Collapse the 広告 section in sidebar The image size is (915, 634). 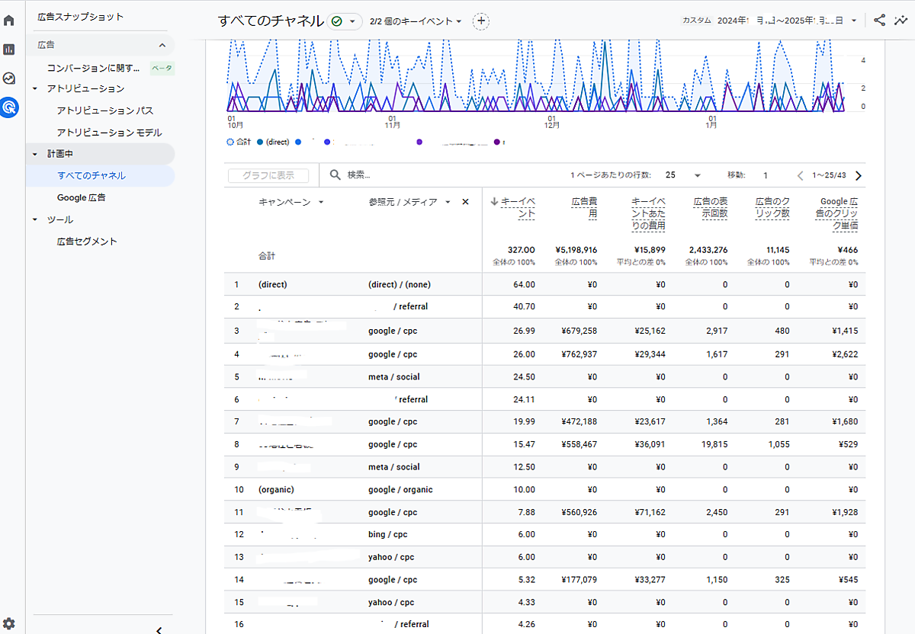pyautogui.click(x=162, y=45)
